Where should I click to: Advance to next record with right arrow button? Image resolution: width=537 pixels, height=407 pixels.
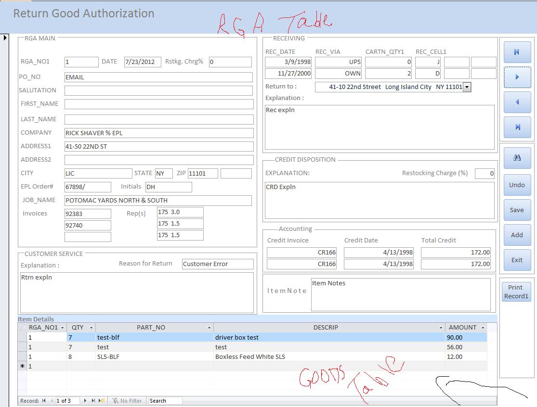tap(517, 77)
